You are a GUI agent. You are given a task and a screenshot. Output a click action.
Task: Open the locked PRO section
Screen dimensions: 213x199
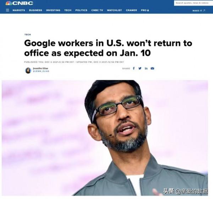pos(145,10)
